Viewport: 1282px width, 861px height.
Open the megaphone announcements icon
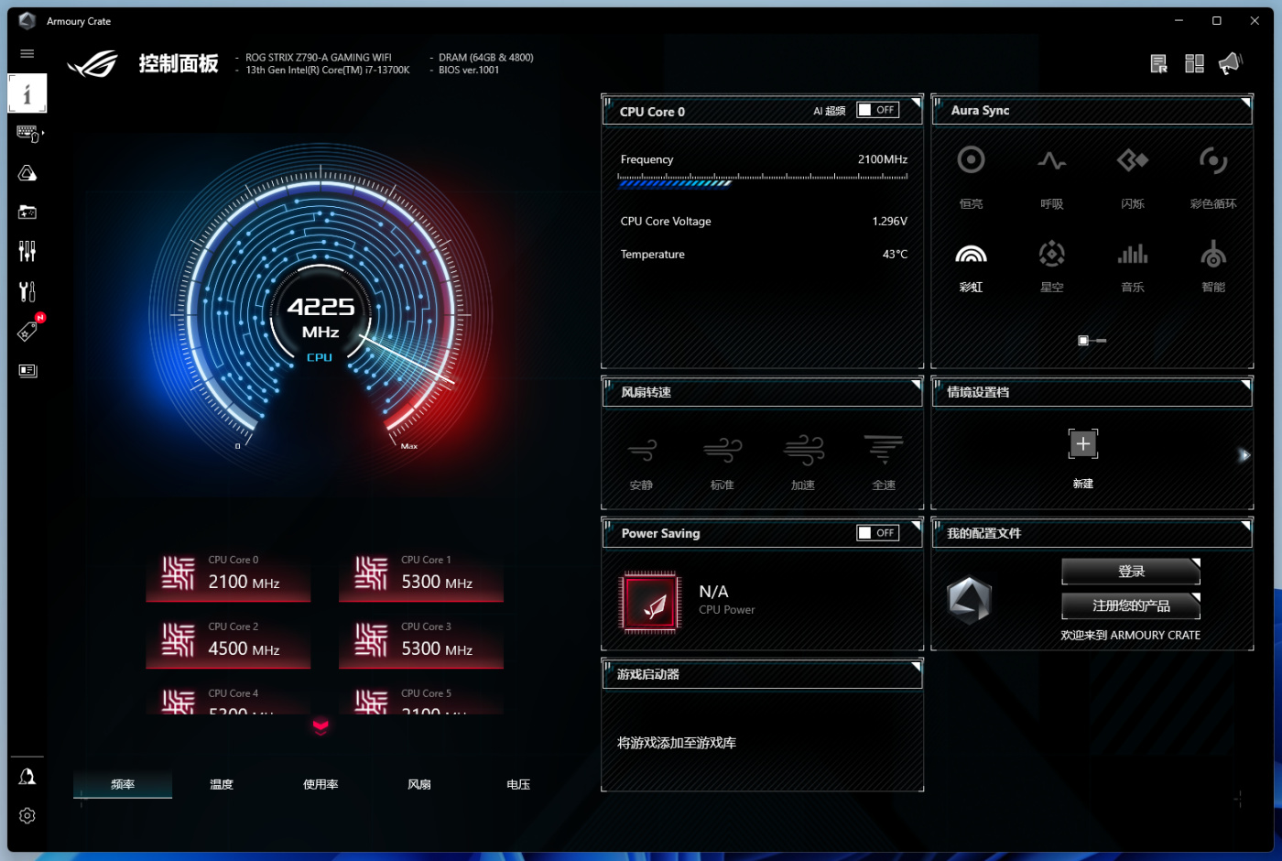(x=1230, y=63)
